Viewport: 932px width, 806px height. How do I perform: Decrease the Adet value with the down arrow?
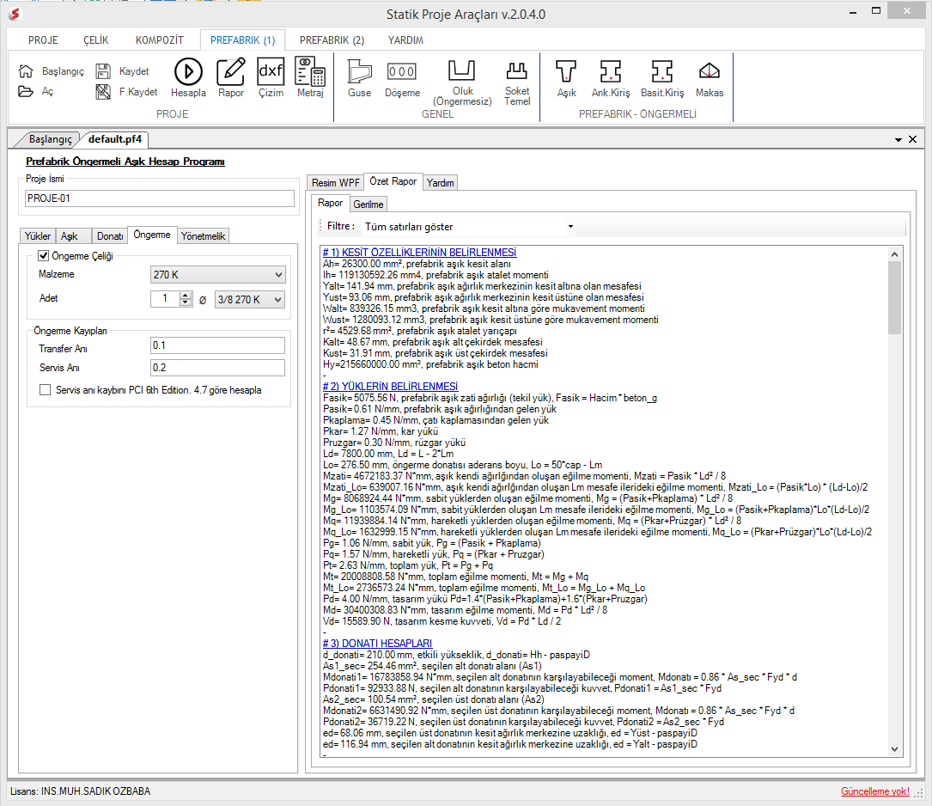click(x=186, y=302)
